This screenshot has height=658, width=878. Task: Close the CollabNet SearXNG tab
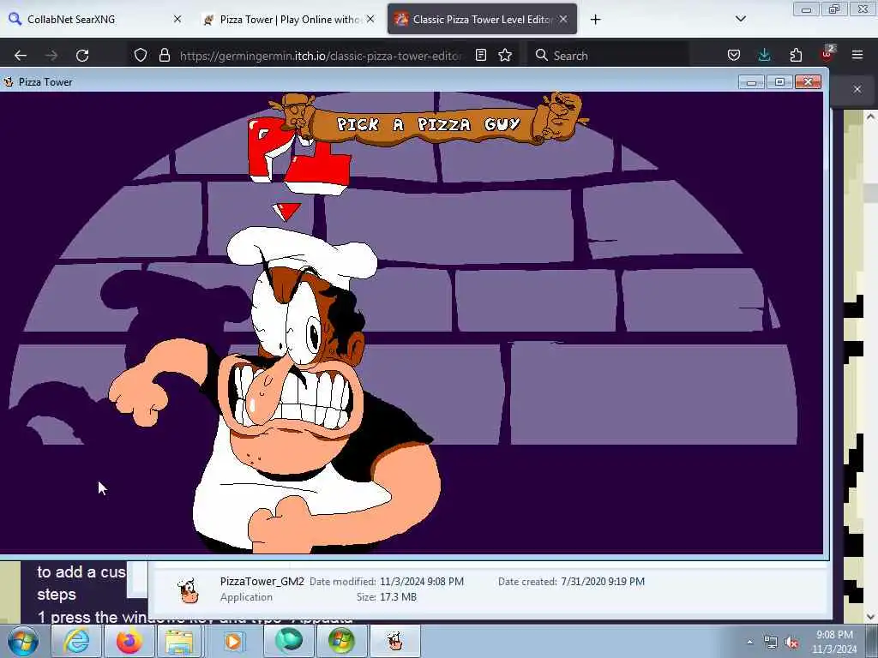pyautogui.click(x=177, y=19)
